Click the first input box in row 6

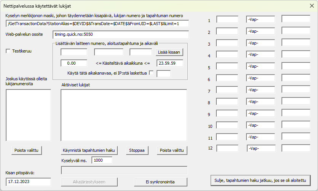click(x=227, y=79)
